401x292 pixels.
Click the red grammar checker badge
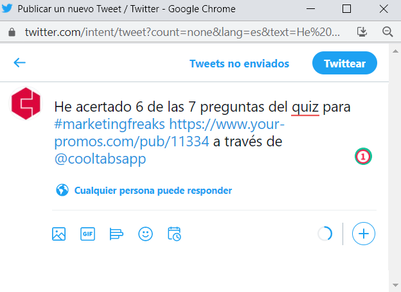(363, 157)
